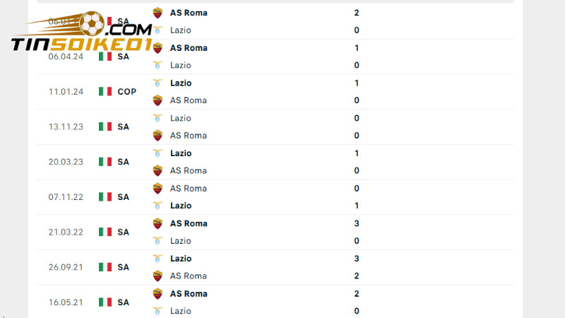Click AS Roma crest in 07.11.22 match
The height and width of the screenshot is (318, 565).
point(157,188)
